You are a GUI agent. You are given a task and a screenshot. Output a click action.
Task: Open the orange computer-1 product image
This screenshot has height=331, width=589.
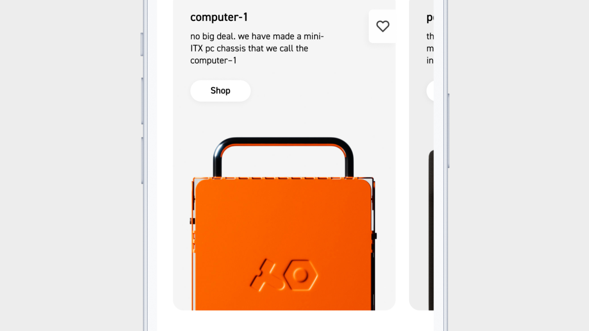coord(283,224)
